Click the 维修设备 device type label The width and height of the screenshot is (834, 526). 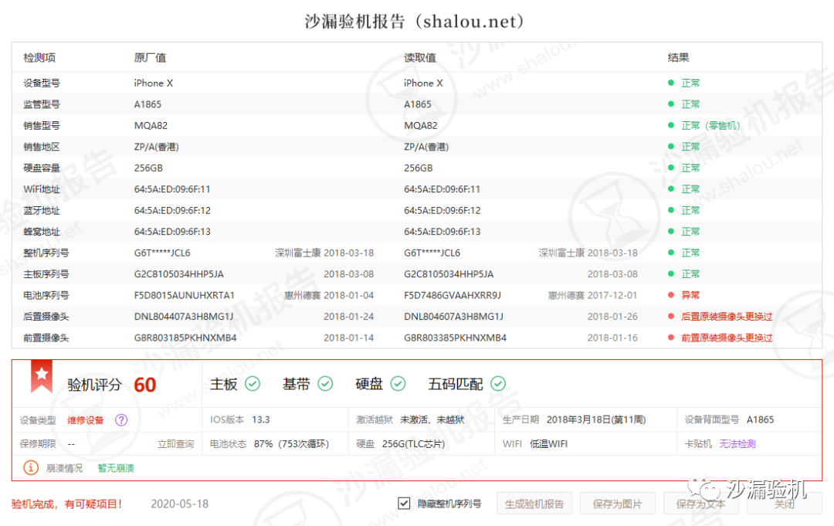[85, 420]
